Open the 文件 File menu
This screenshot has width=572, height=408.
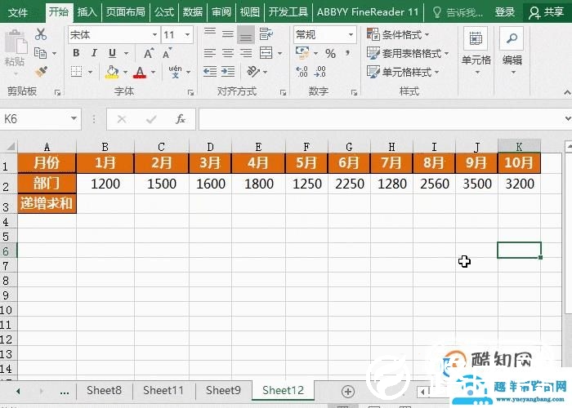tap(17, 13)
